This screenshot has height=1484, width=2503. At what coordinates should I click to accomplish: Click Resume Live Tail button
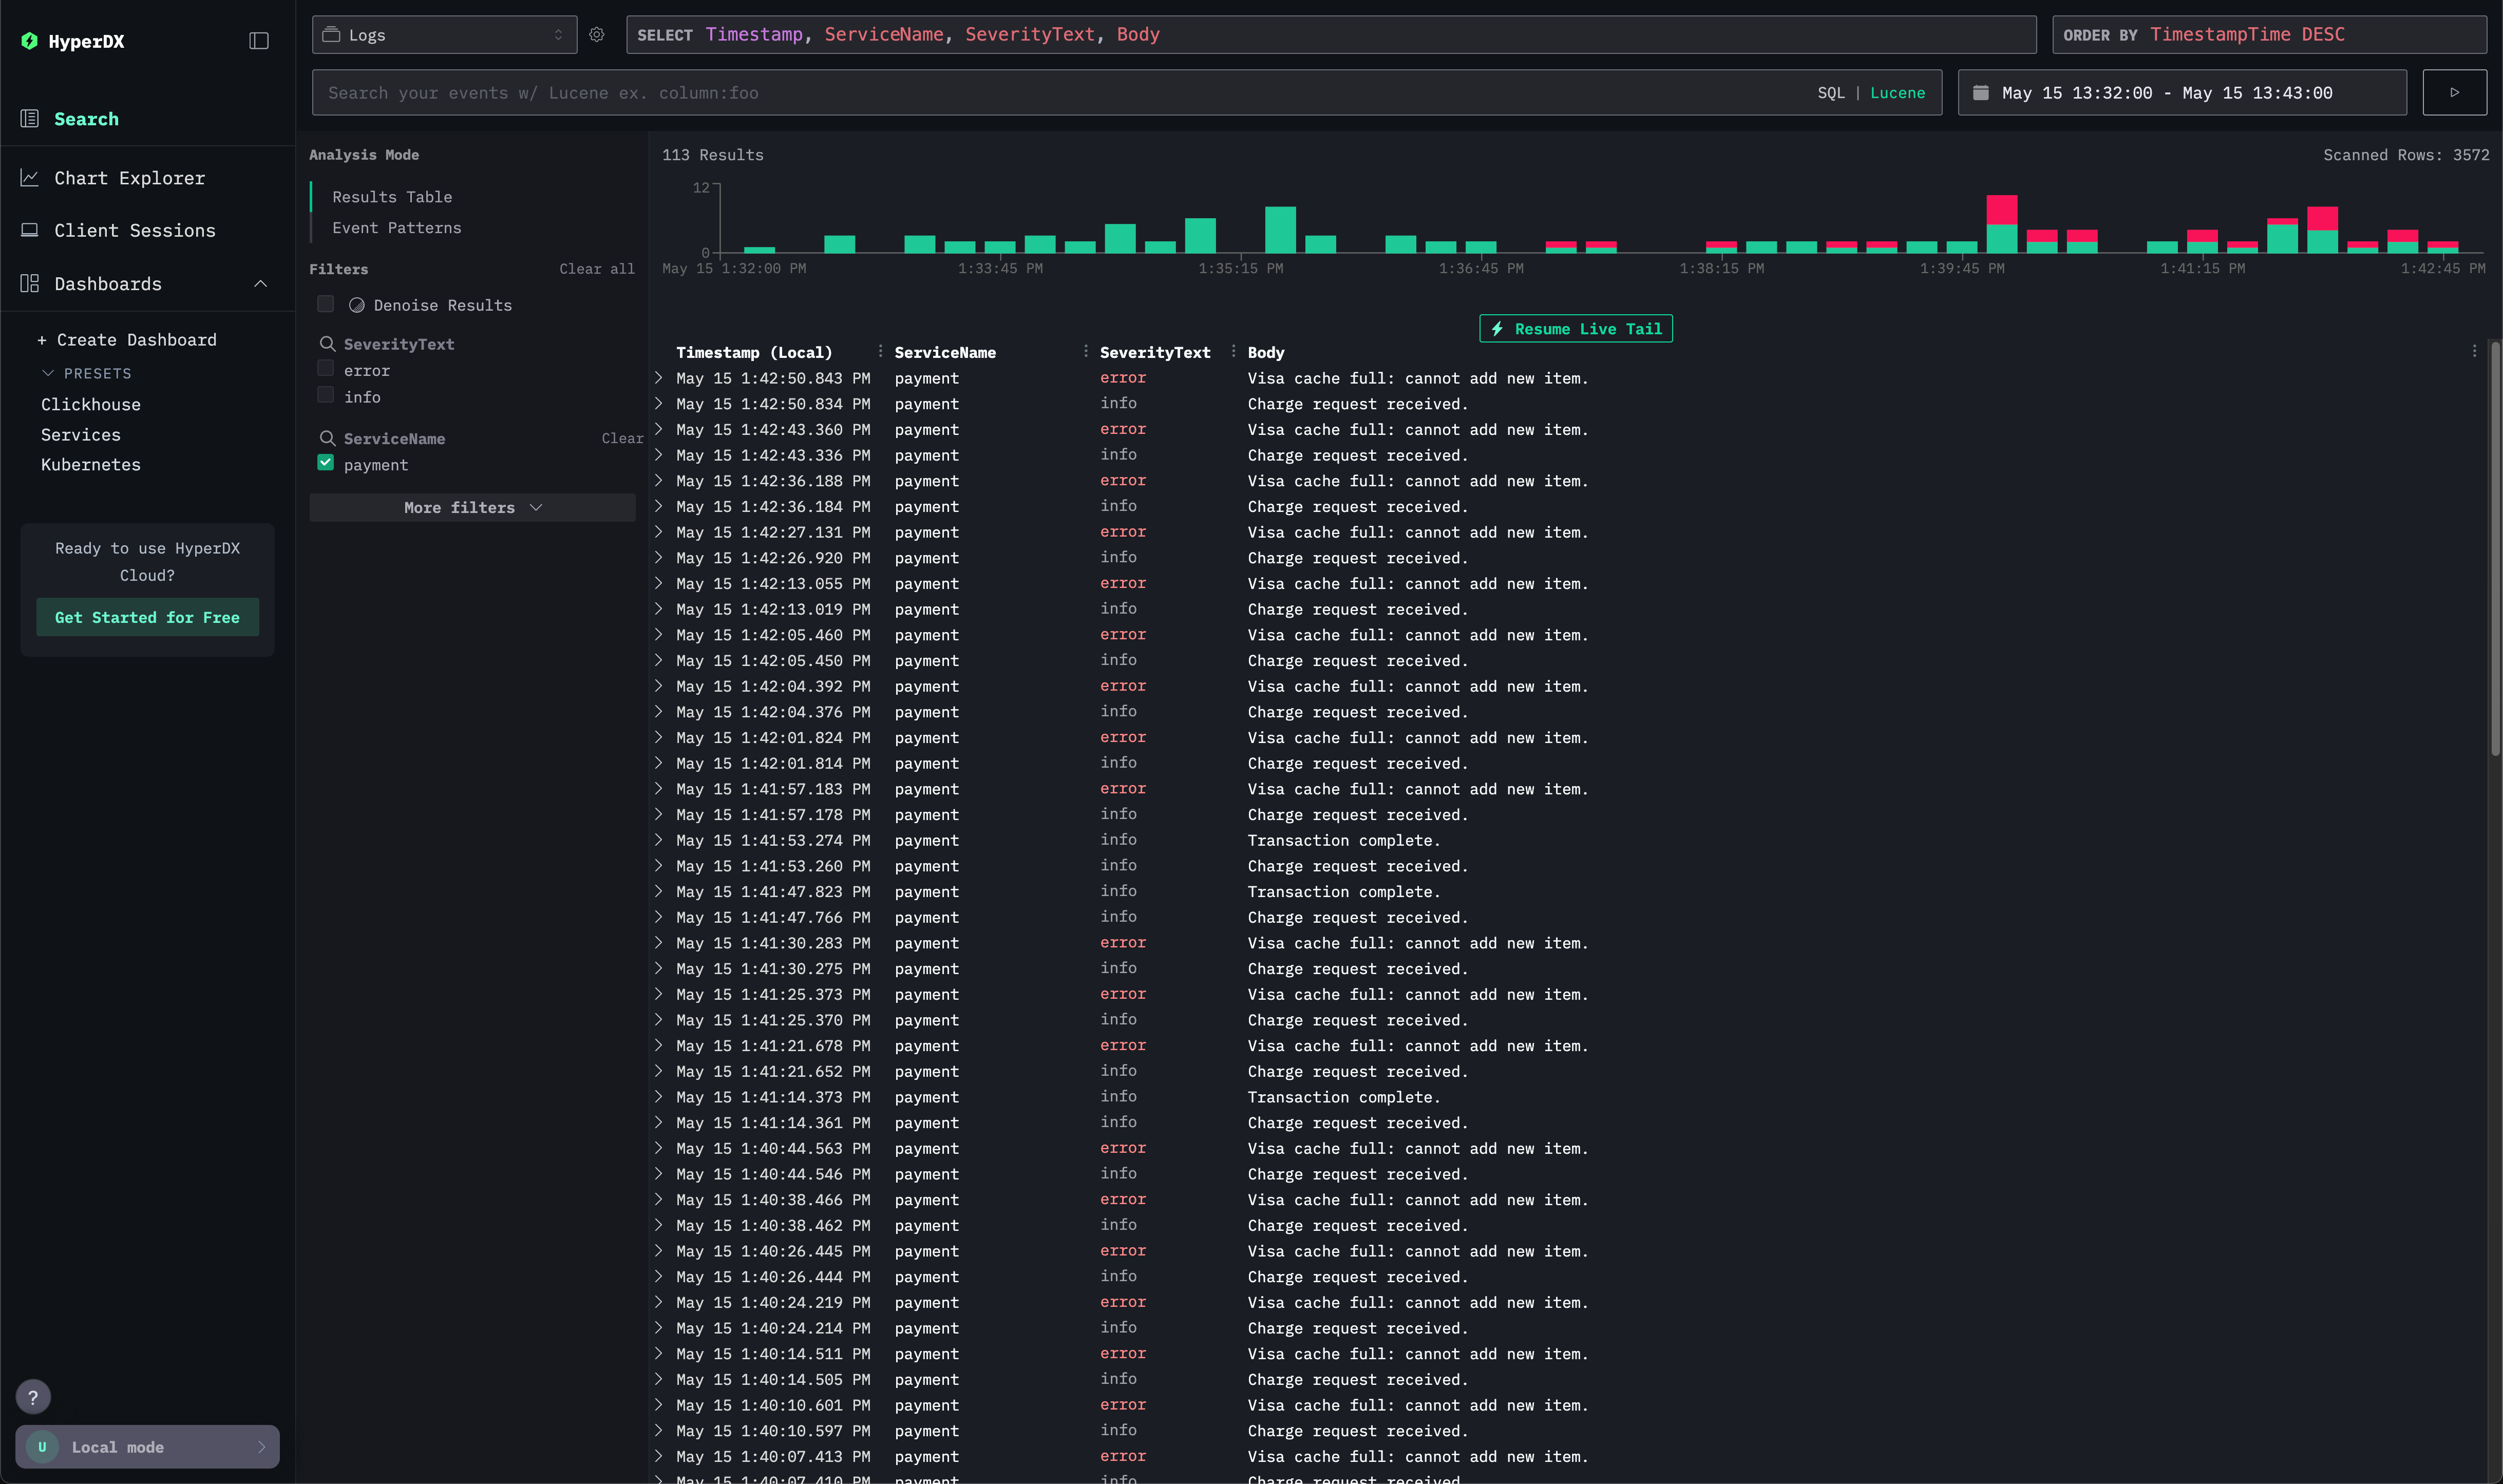[1575, 329]
